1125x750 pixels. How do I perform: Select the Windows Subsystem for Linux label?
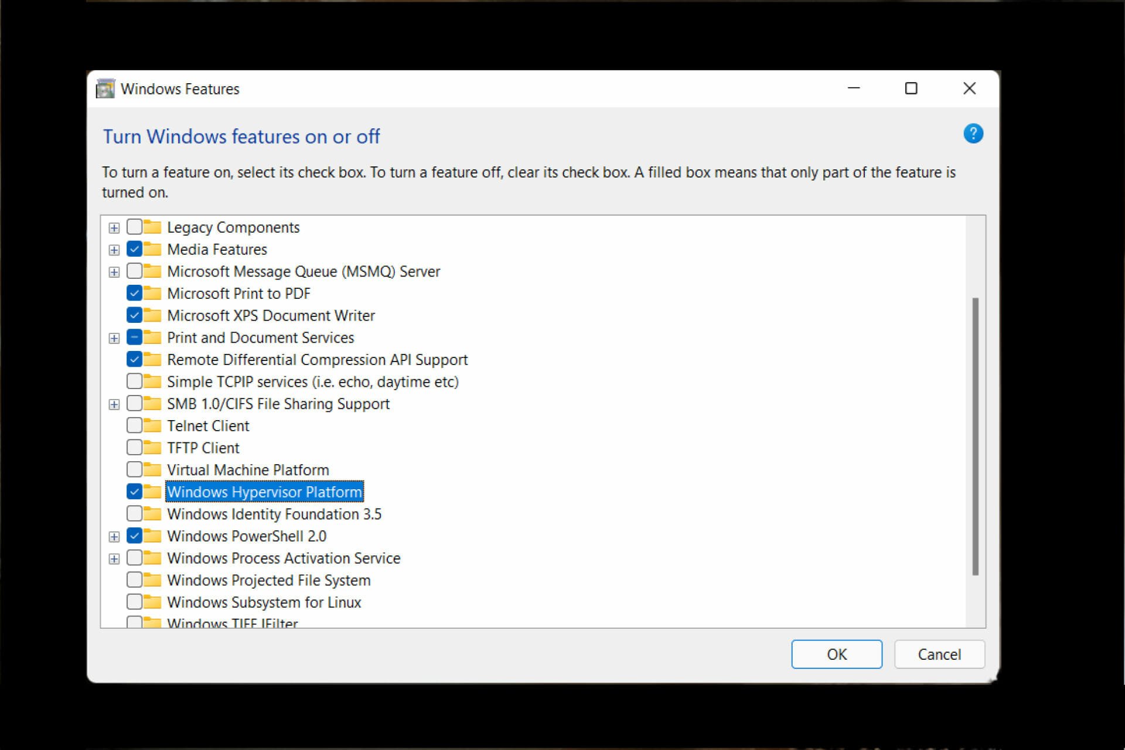coord(264,602)
